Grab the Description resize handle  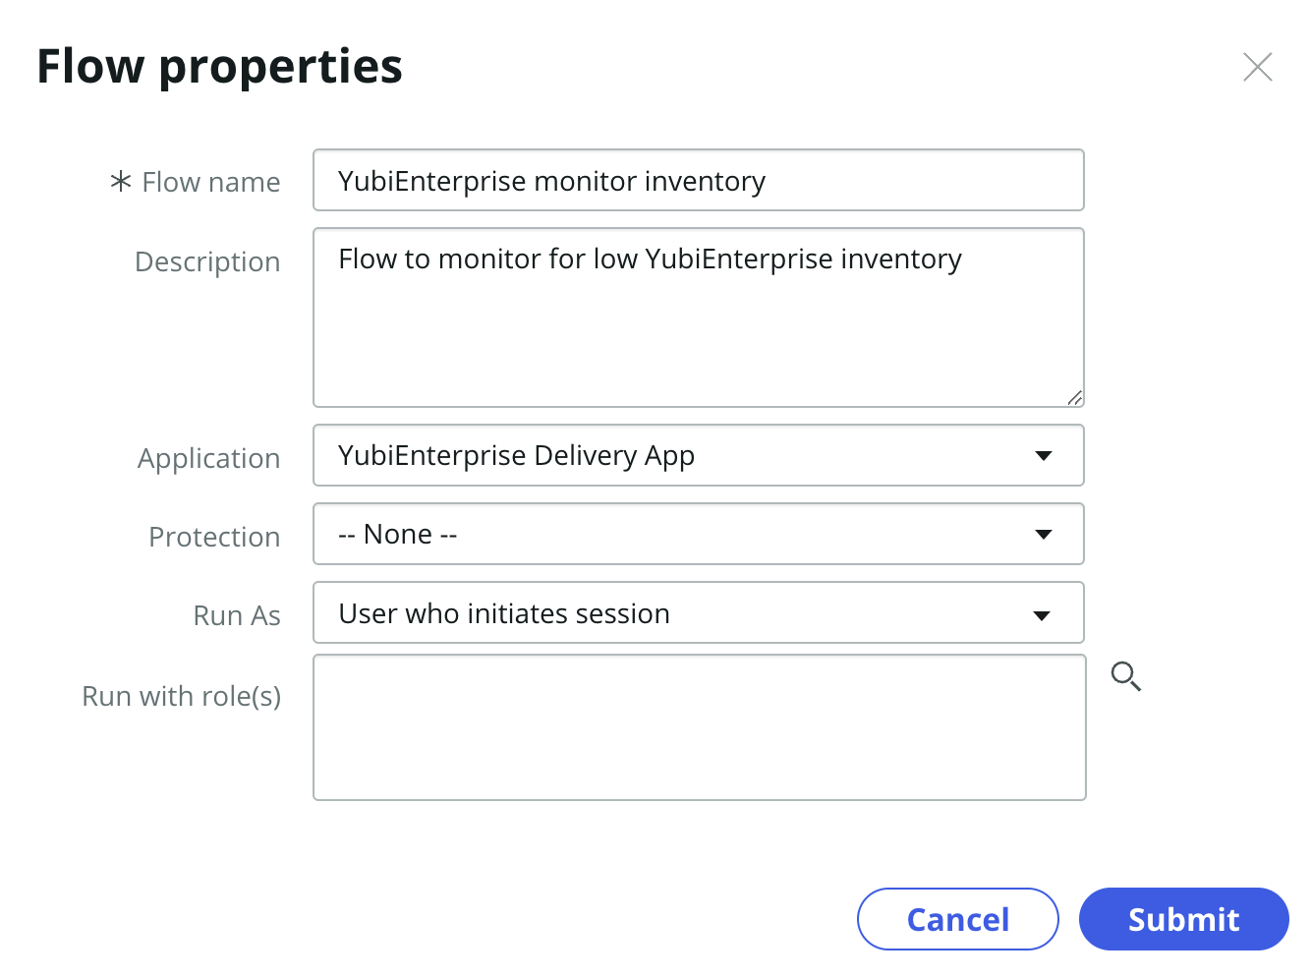click(x=1075, y=398)
